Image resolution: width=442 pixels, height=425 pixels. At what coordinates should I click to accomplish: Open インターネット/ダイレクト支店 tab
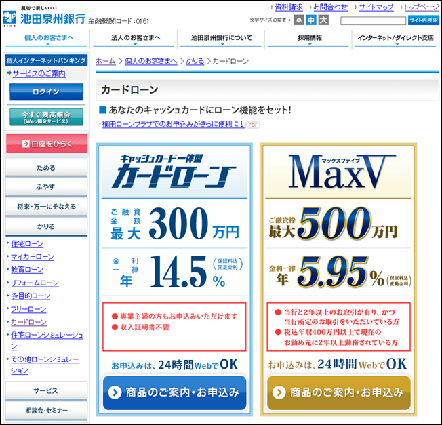(x=395, y=39)
